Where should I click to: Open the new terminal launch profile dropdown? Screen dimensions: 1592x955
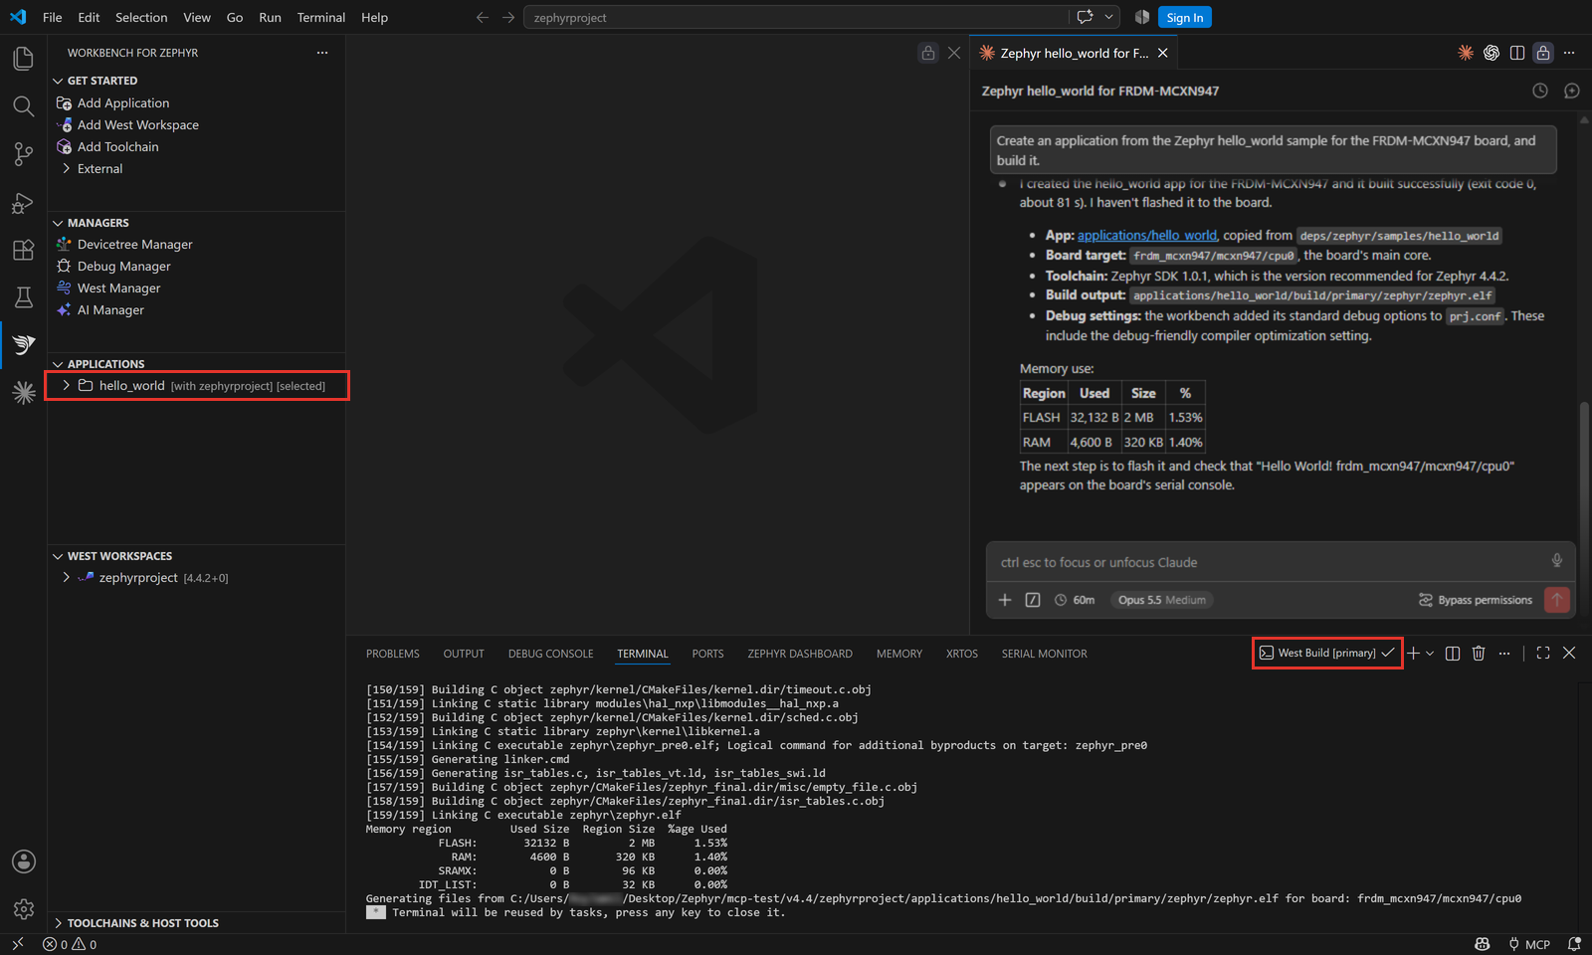[x=1430, y=654]
